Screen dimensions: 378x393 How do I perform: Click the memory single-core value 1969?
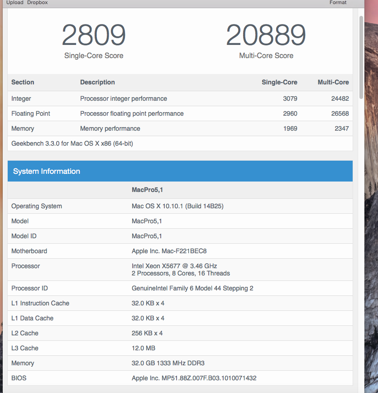tap(290, 128)
